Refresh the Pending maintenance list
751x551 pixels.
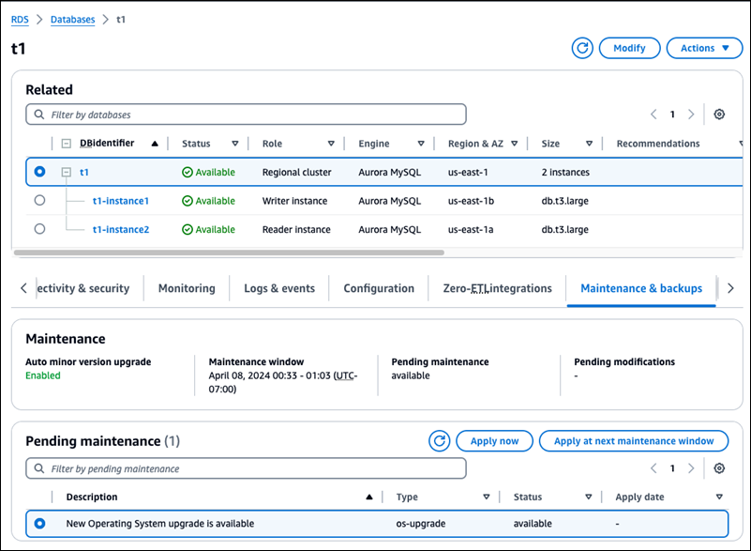coord(439,440)
